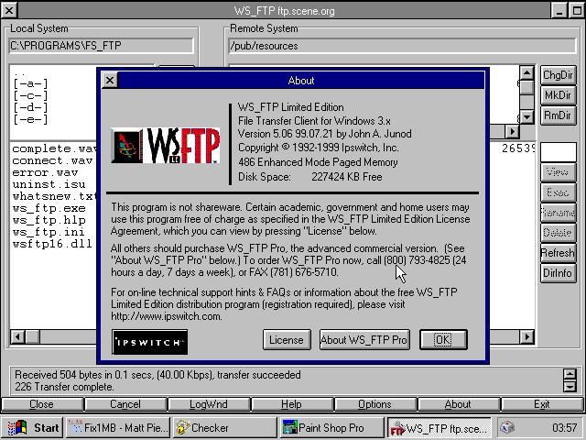Open Help from the bottom bar
This screenshot has width=586, height=440.
(x=291, y=404)
